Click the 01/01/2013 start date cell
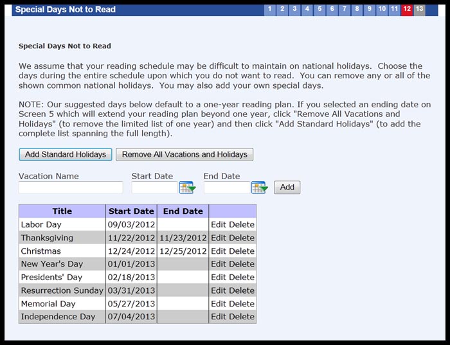 [131, 264]
